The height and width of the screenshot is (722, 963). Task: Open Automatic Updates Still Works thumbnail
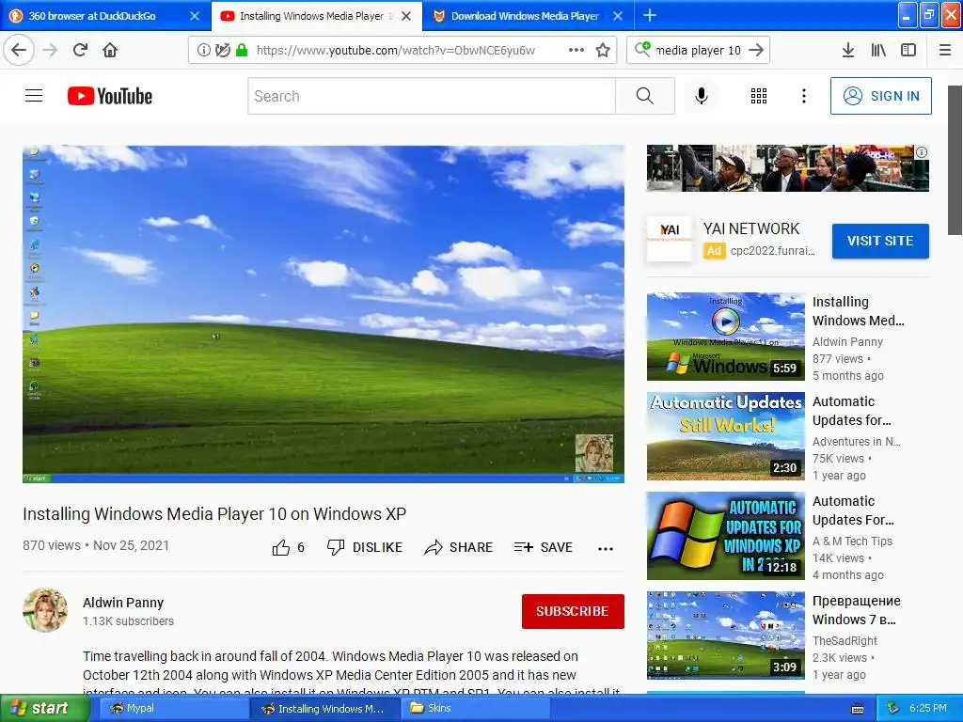(x=725, y=436)
